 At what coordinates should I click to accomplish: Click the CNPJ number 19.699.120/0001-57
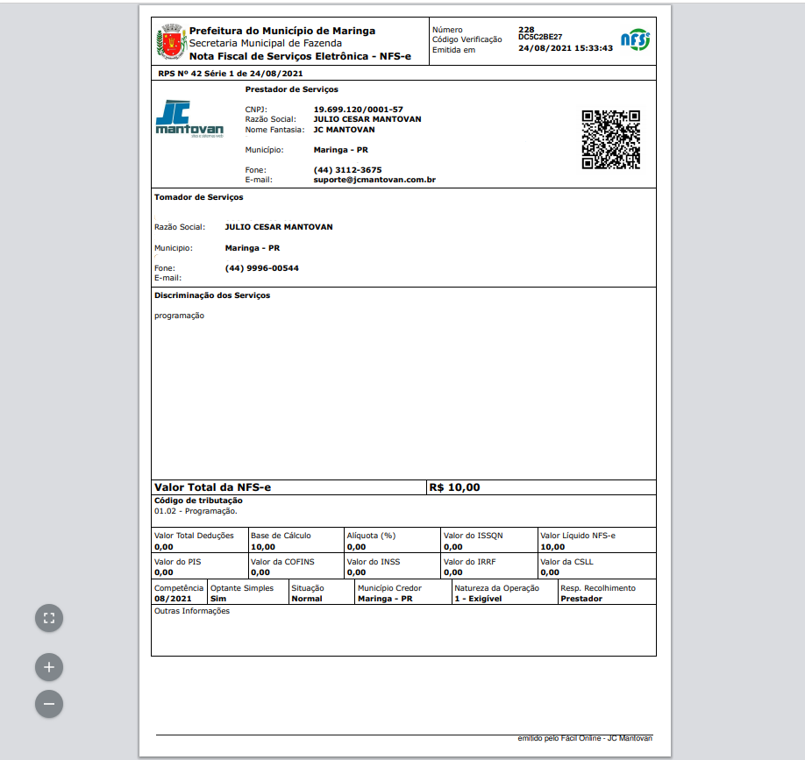(x=358, y=110)
